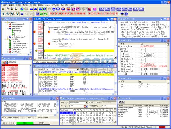Click the MK toolbar icon
171x129 pixels.
[x=22, y=14]
